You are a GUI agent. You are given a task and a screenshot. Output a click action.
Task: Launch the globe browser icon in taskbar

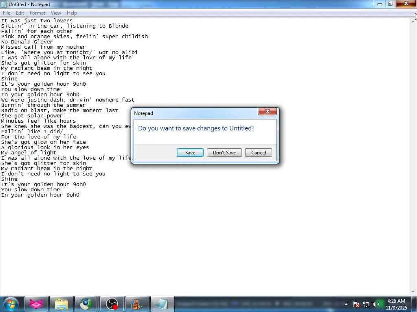tap(86, 304)
